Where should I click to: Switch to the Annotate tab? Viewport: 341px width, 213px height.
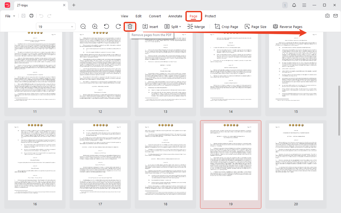point(175,16)
